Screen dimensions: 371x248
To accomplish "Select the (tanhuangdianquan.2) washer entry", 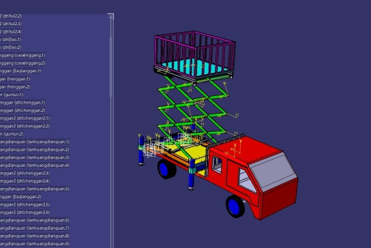I will coord(35,149).
